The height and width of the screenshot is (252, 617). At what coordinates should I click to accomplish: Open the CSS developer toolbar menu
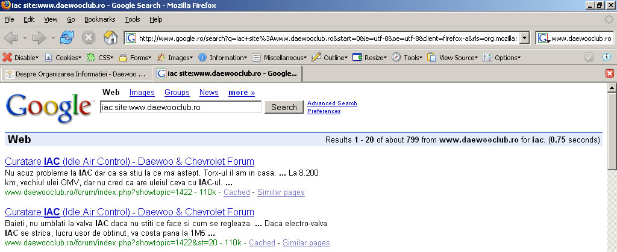tap(100, 58)
